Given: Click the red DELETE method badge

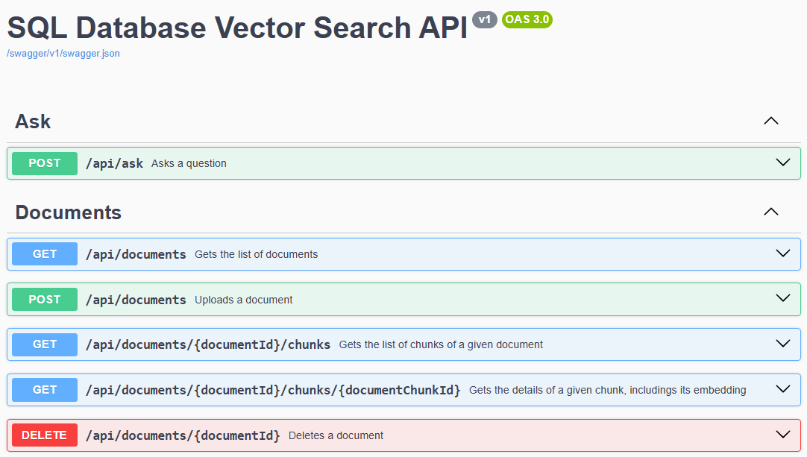Looking at the screenshot, I should [45, 435].
